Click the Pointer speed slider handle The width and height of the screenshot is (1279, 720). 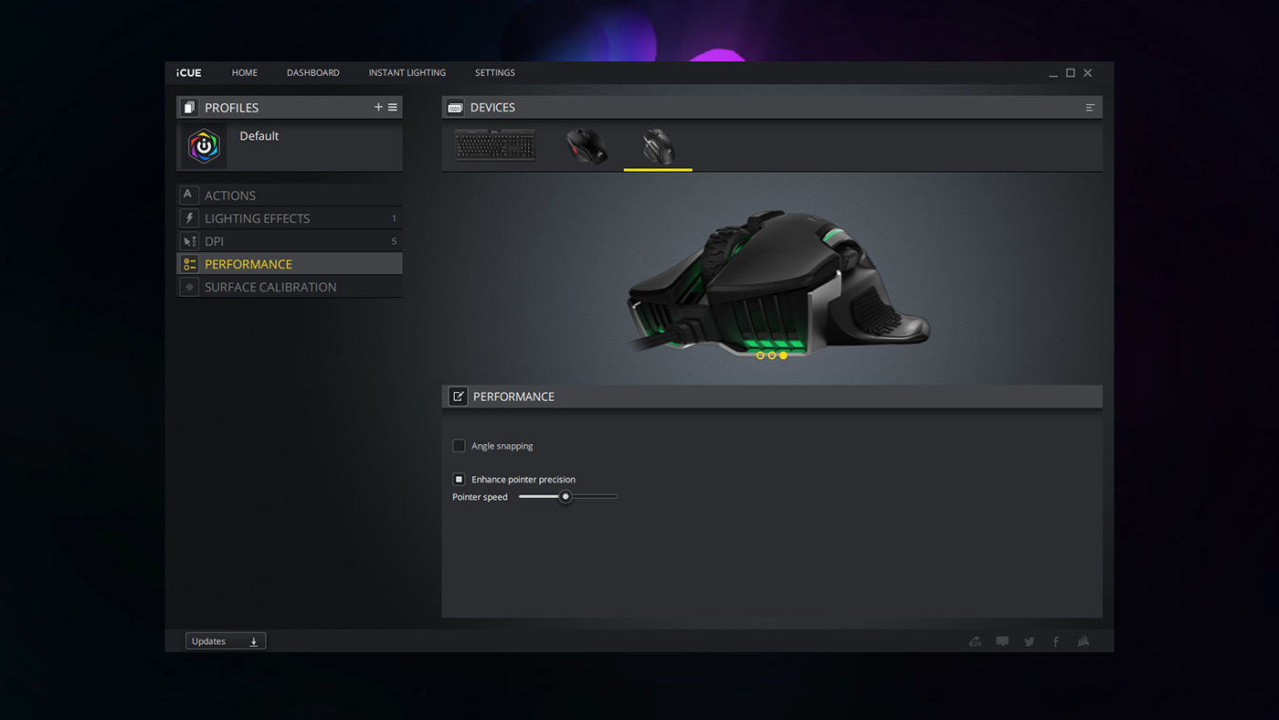[x=566, y=497]
